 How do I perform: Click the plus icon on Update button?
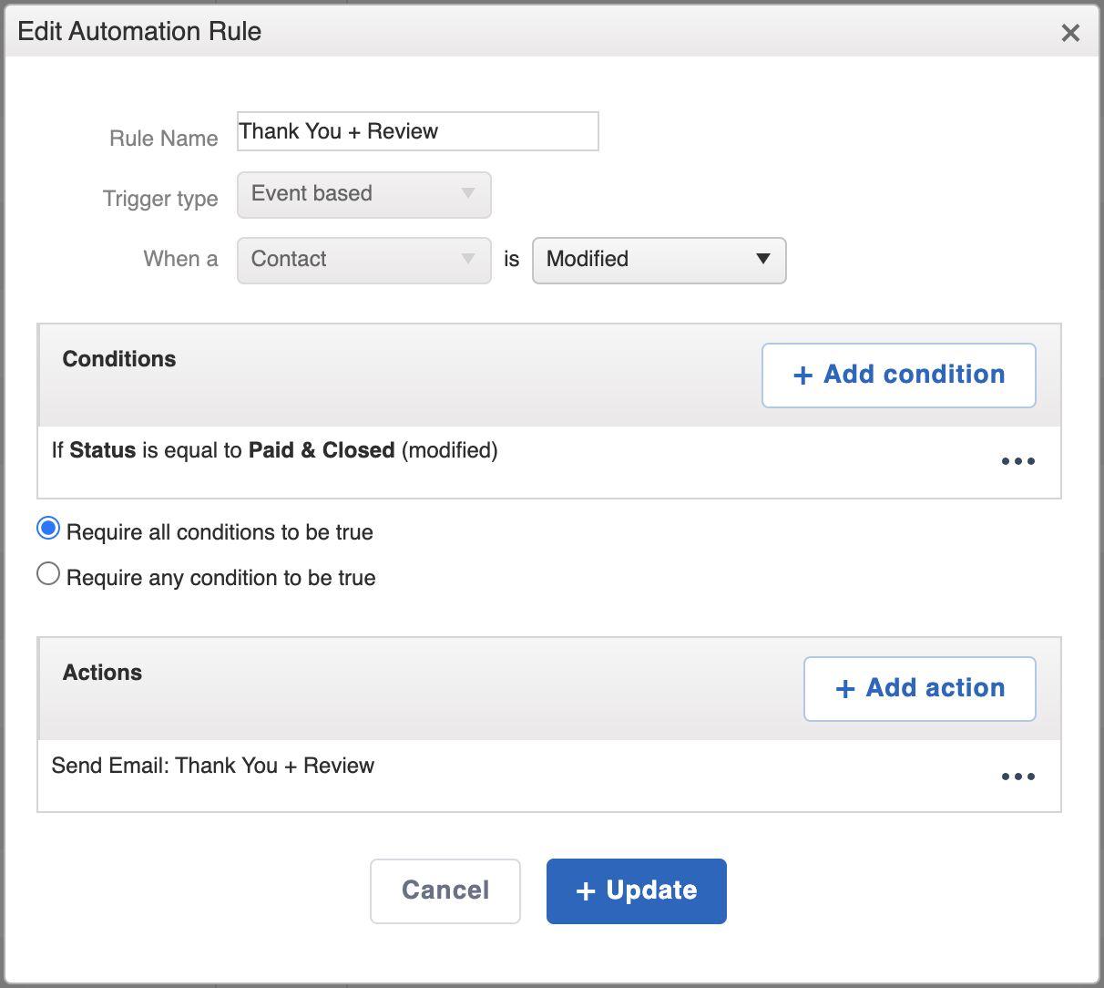tap(586, 891)
